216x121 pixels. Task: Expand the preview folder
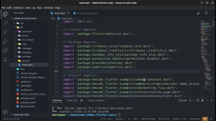(26, 56)
